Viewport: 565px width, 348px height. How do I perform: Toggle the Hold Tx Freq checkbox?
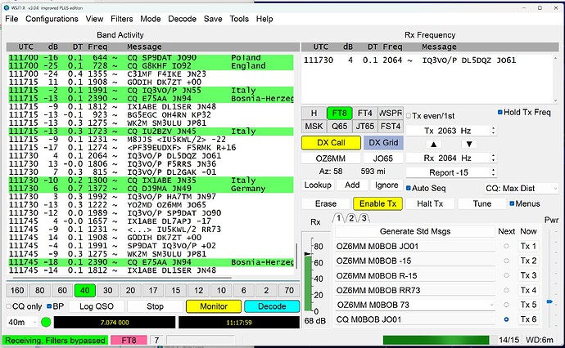[x=500, y=112]
